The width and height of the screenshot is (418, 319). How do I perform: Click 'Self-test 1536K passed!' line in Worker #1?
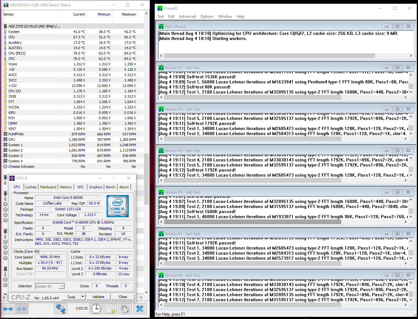(x=197, y=77)
